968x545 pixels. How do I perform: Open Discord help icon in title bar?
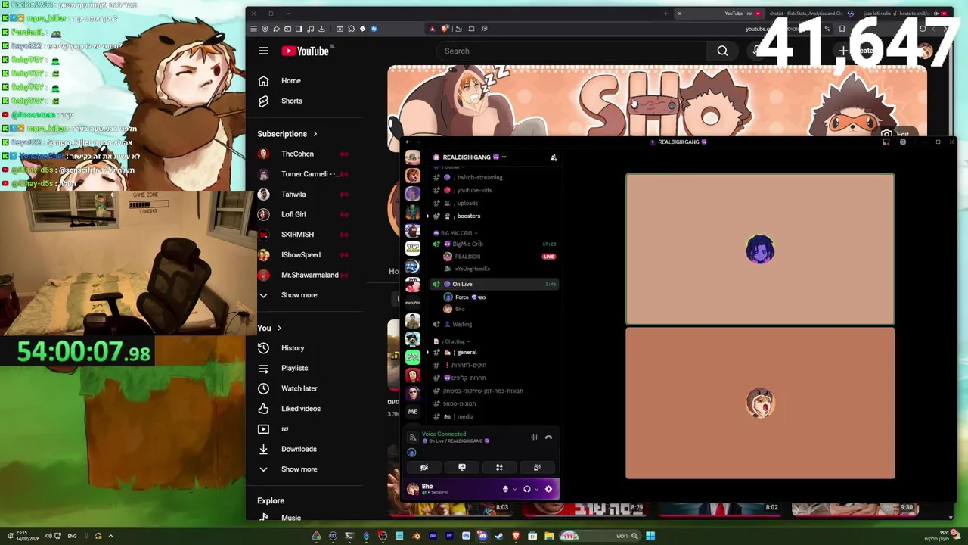click(x=903, y=142)
